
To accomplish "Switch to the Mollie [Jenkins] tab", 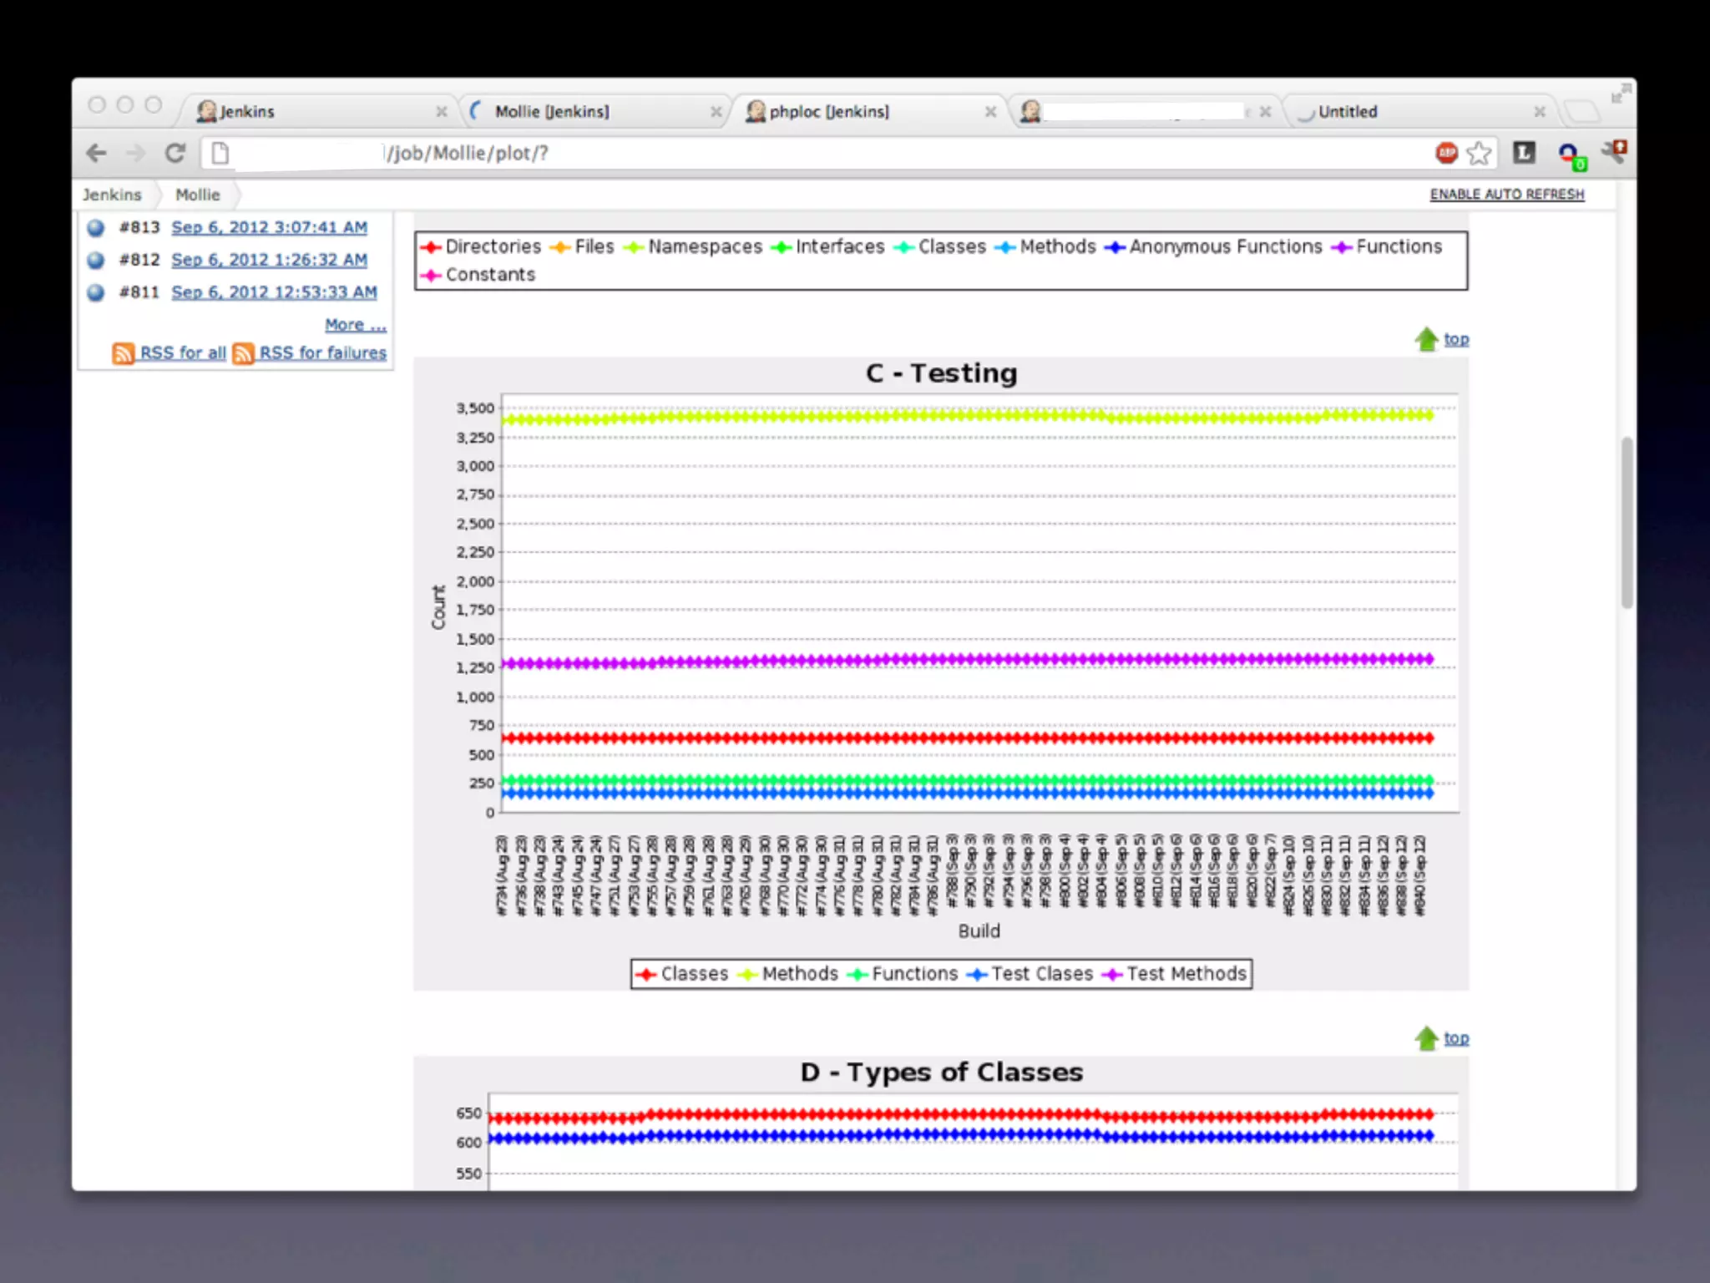I will tap(551, 111).
